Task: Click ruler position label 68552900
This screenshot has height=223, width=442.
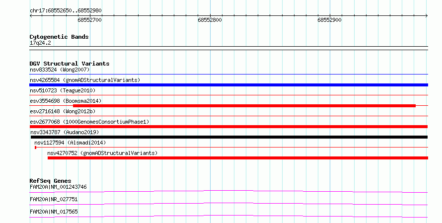Action: click(330, 20)
